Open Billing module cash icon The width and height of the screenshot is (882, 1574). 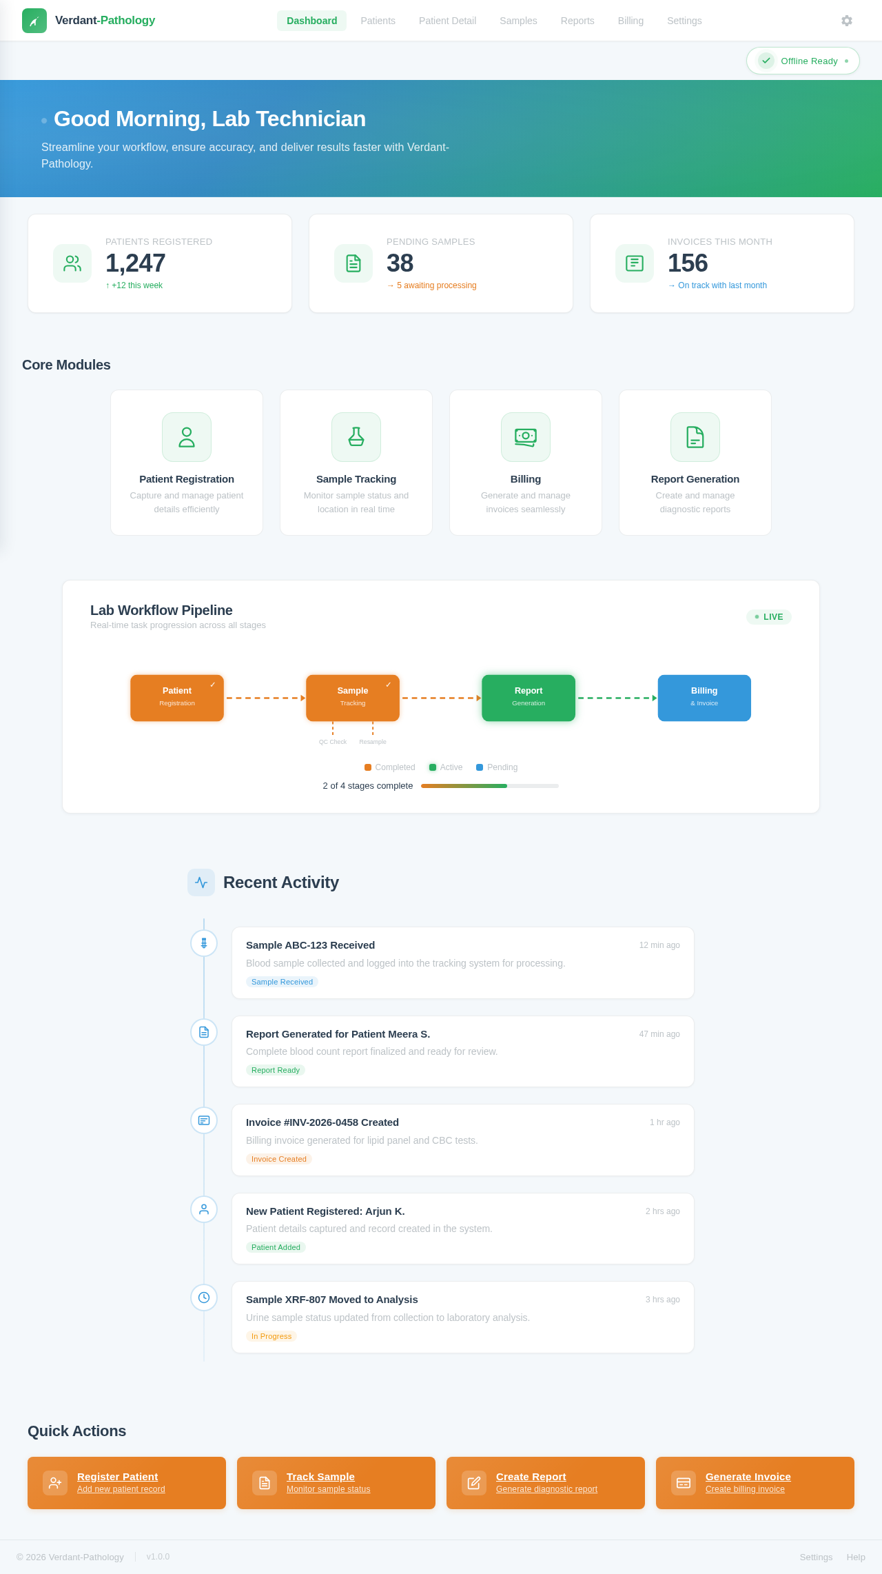(x=526, y=437)
